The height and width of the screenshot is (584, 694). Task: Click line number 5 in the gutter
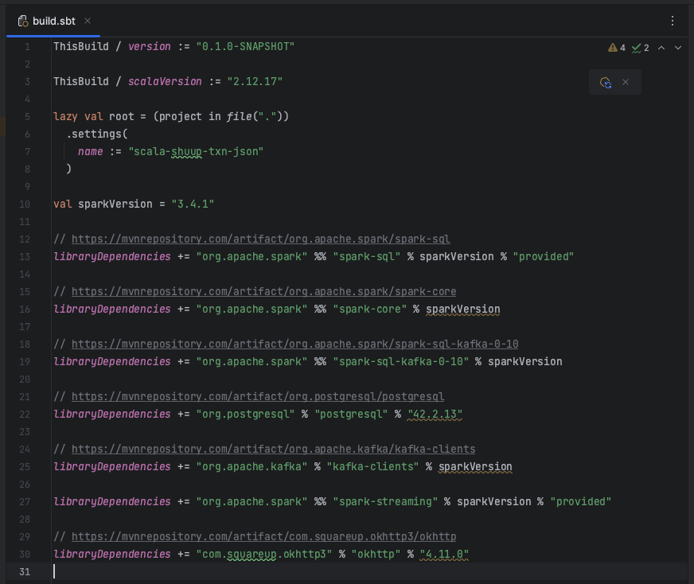[x=27, y=116]
